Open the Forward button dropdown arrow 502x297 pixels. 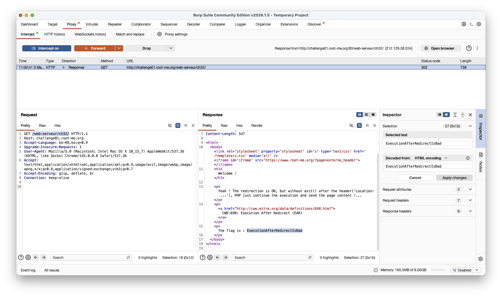pos(119,48)
